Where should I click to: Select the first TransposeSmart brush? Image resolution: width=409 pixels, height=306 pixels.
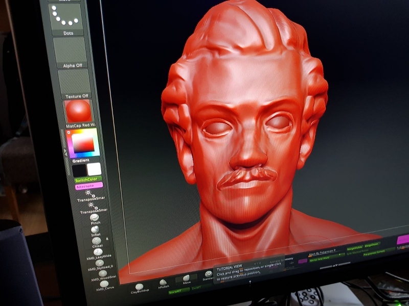pos(88,193)
